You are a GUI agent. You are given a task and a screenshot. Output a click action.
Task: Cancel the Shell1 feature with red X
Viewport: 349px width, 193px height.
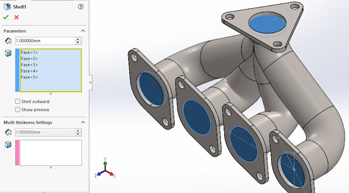16,17
